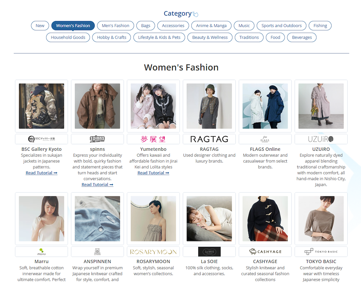Click the Yumetenbo kanji logo
Screen dimensions: 361x283
153,139
